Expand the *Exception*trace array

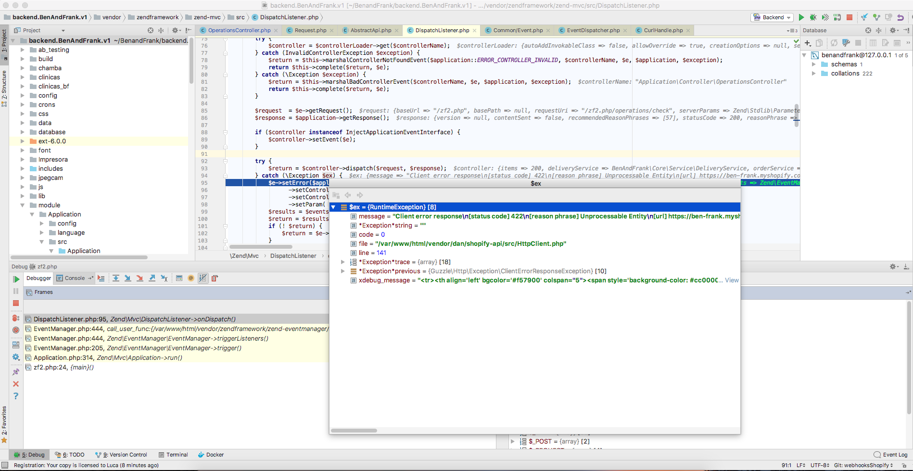(342, 262)
